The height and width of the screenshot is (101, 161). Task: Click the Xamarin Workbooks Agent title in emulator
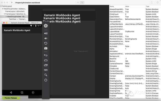[x=17, y=30]
